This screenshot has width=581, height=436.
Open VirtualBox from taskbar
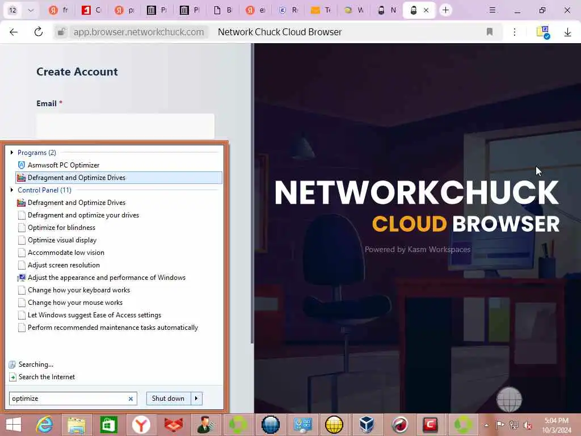click(x=367, y=425)
